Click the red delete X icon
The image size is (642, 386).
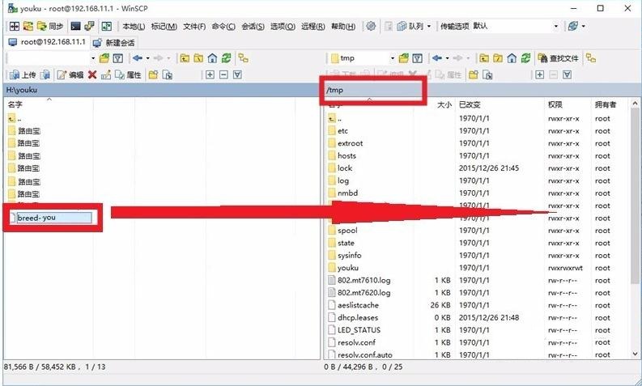click(92, 74)
